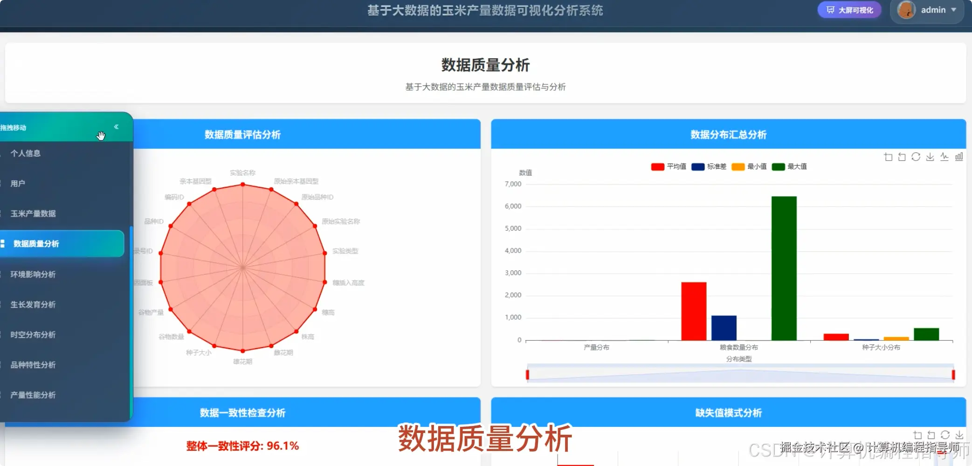Open the 玉米产量数据 menu item
The height and width of the screenshot is (466, 972).
coord(34,213)
